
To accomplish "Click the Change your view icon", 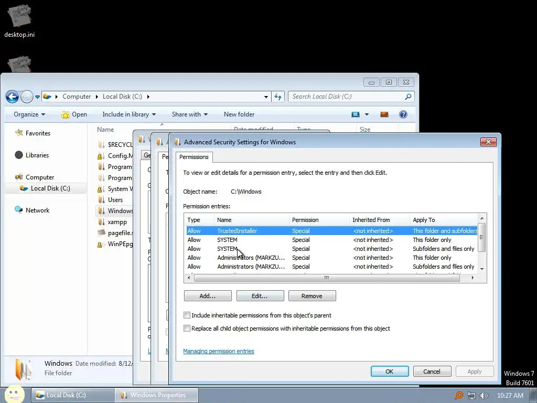I will point(356,114).
